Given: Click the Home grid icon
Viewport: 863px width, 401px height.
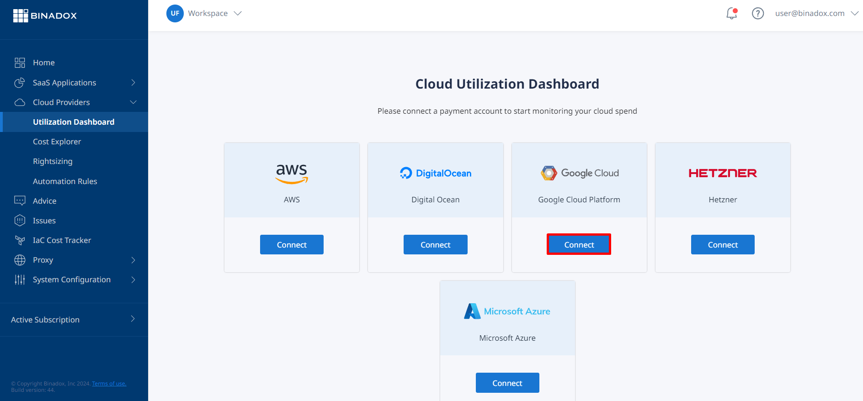Looking at the screenshot, I should pyautogui.click(x=20, y=63).
